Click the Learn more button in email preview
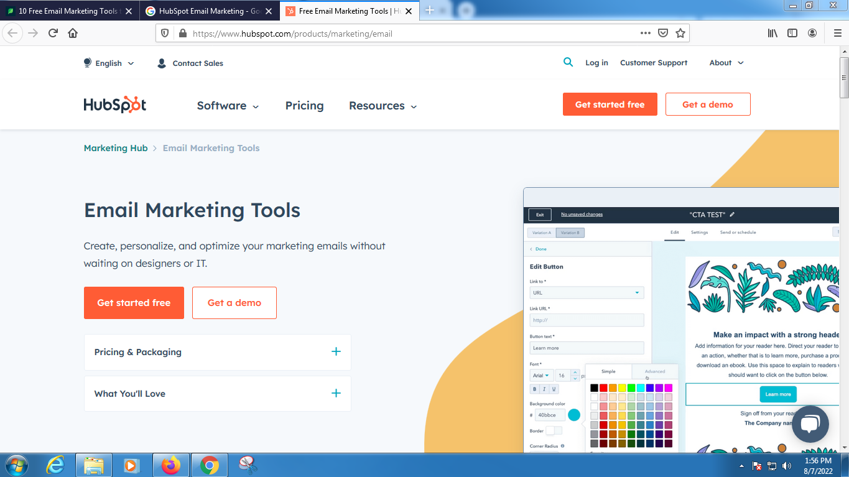 [777, 394]
